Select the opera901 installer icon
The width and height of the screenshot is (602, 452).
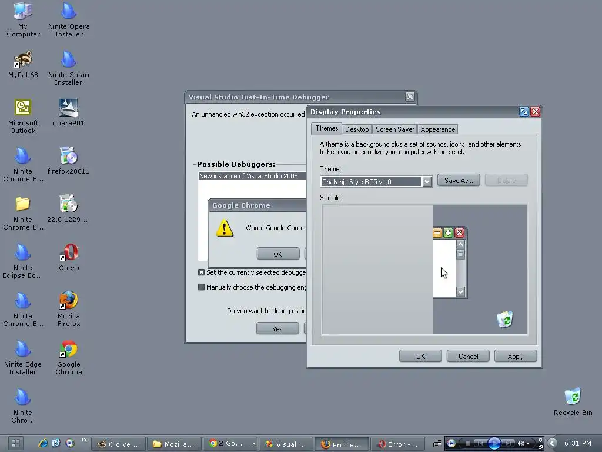tap(69, 112)
